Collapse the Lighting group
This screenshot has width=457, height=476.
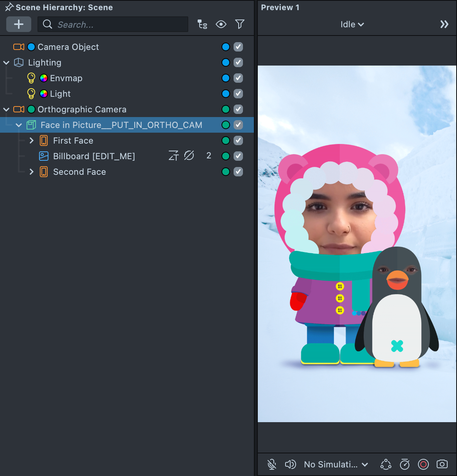6,62
